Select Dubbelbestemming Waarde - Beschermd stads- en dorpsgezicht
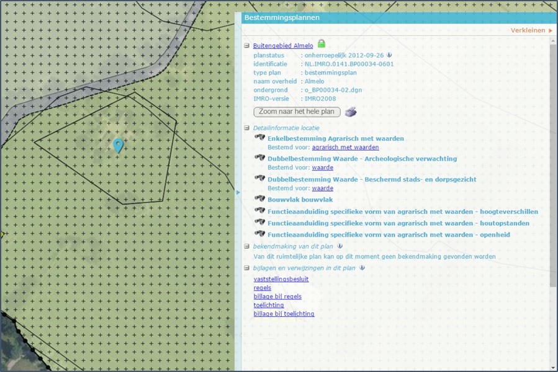Image resolution: width=558 pixels, height=372 pixels. (x=372, y=179)
